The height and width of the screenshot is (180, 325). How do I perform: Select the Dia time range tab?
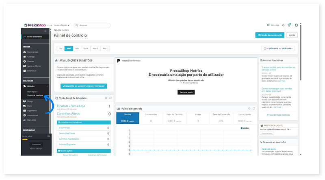(x=61, y=48)
